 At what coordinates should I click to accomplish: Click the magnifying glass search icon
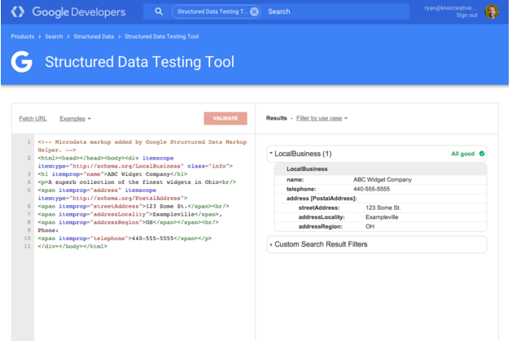(159, 11)
